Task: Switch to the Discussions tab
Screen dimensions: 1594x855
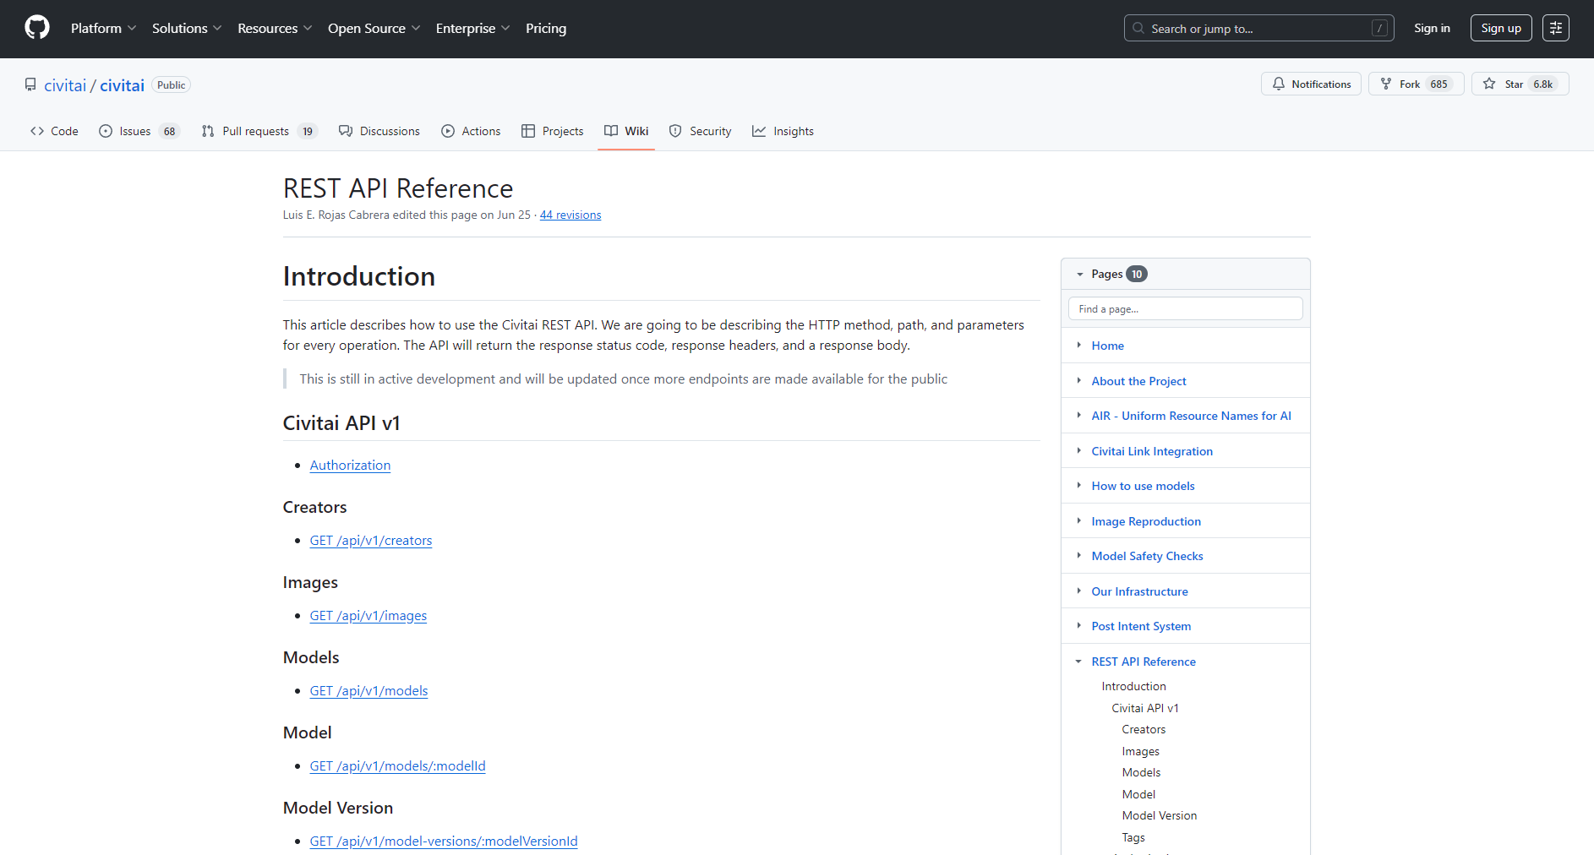Action: pyautogui.click(x=379, y=131)
